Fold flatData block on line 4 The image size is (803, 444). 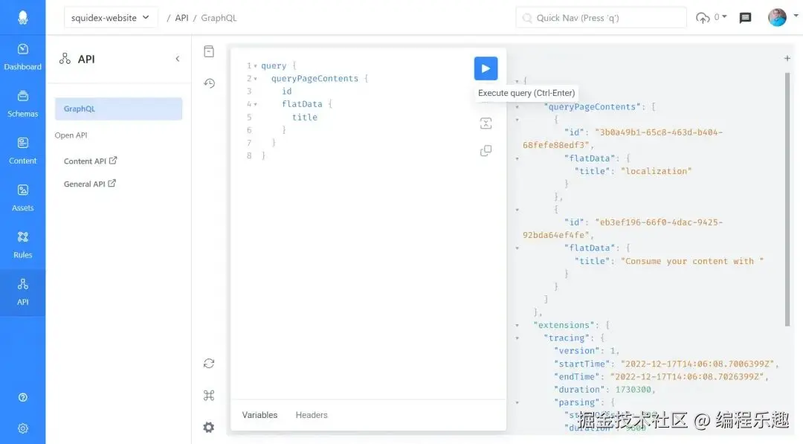tap(256, 104)
